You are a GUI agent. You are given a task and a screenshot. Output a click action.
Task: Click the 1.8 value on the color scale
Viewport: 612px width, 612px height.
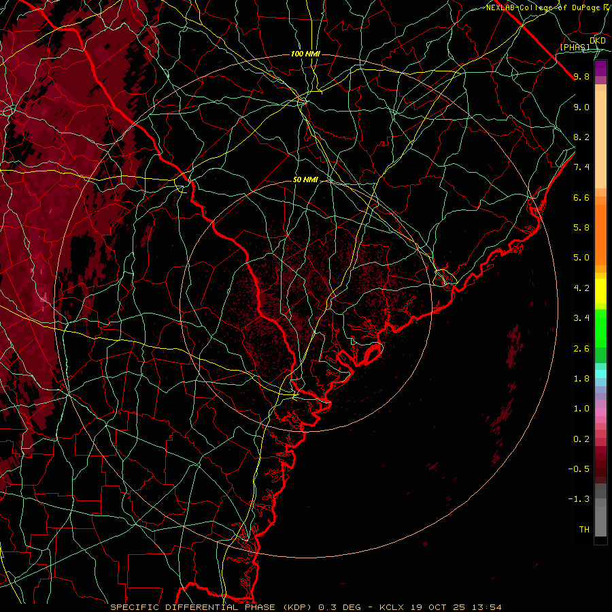pyautogui.click(x=581, y=379)
